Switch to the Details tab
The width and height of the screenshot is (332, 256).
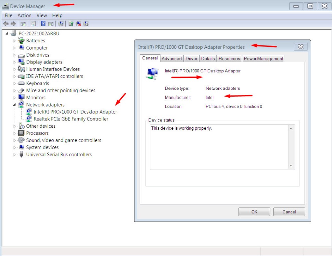pyautogui.click(x=208, y=58)
